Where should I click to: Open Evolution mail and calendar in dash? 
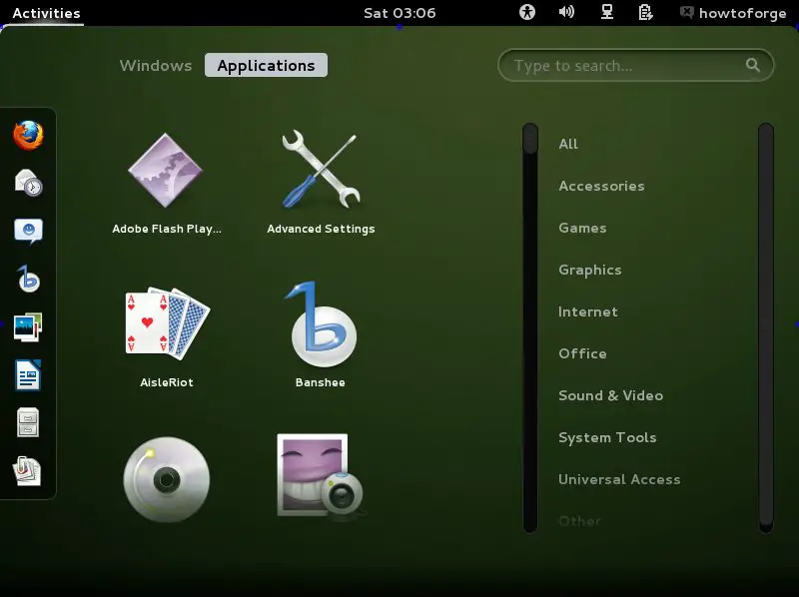(x=28, y=183)
